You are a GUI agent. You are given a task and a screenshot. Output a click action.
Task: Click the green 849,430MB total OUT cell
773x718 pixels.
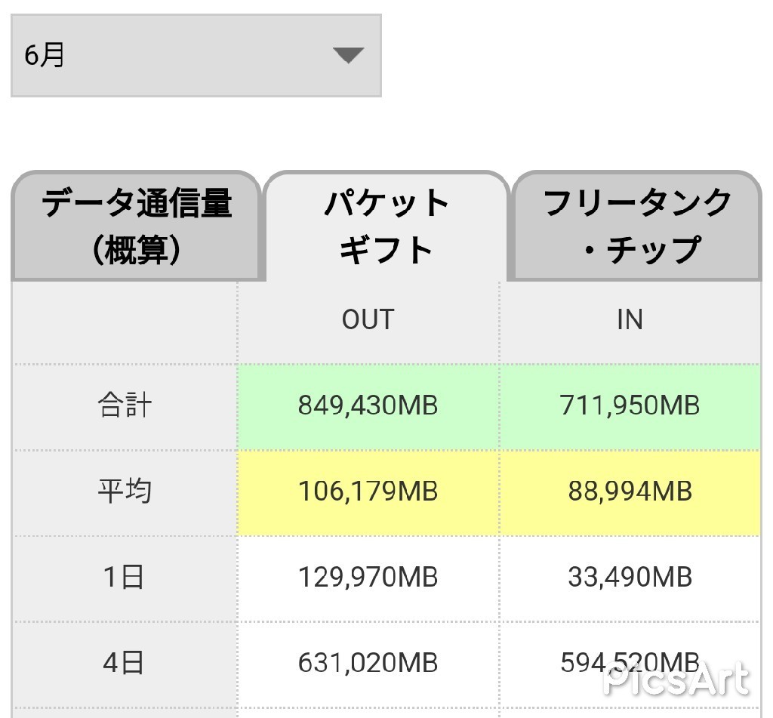(x=368, y=406)
